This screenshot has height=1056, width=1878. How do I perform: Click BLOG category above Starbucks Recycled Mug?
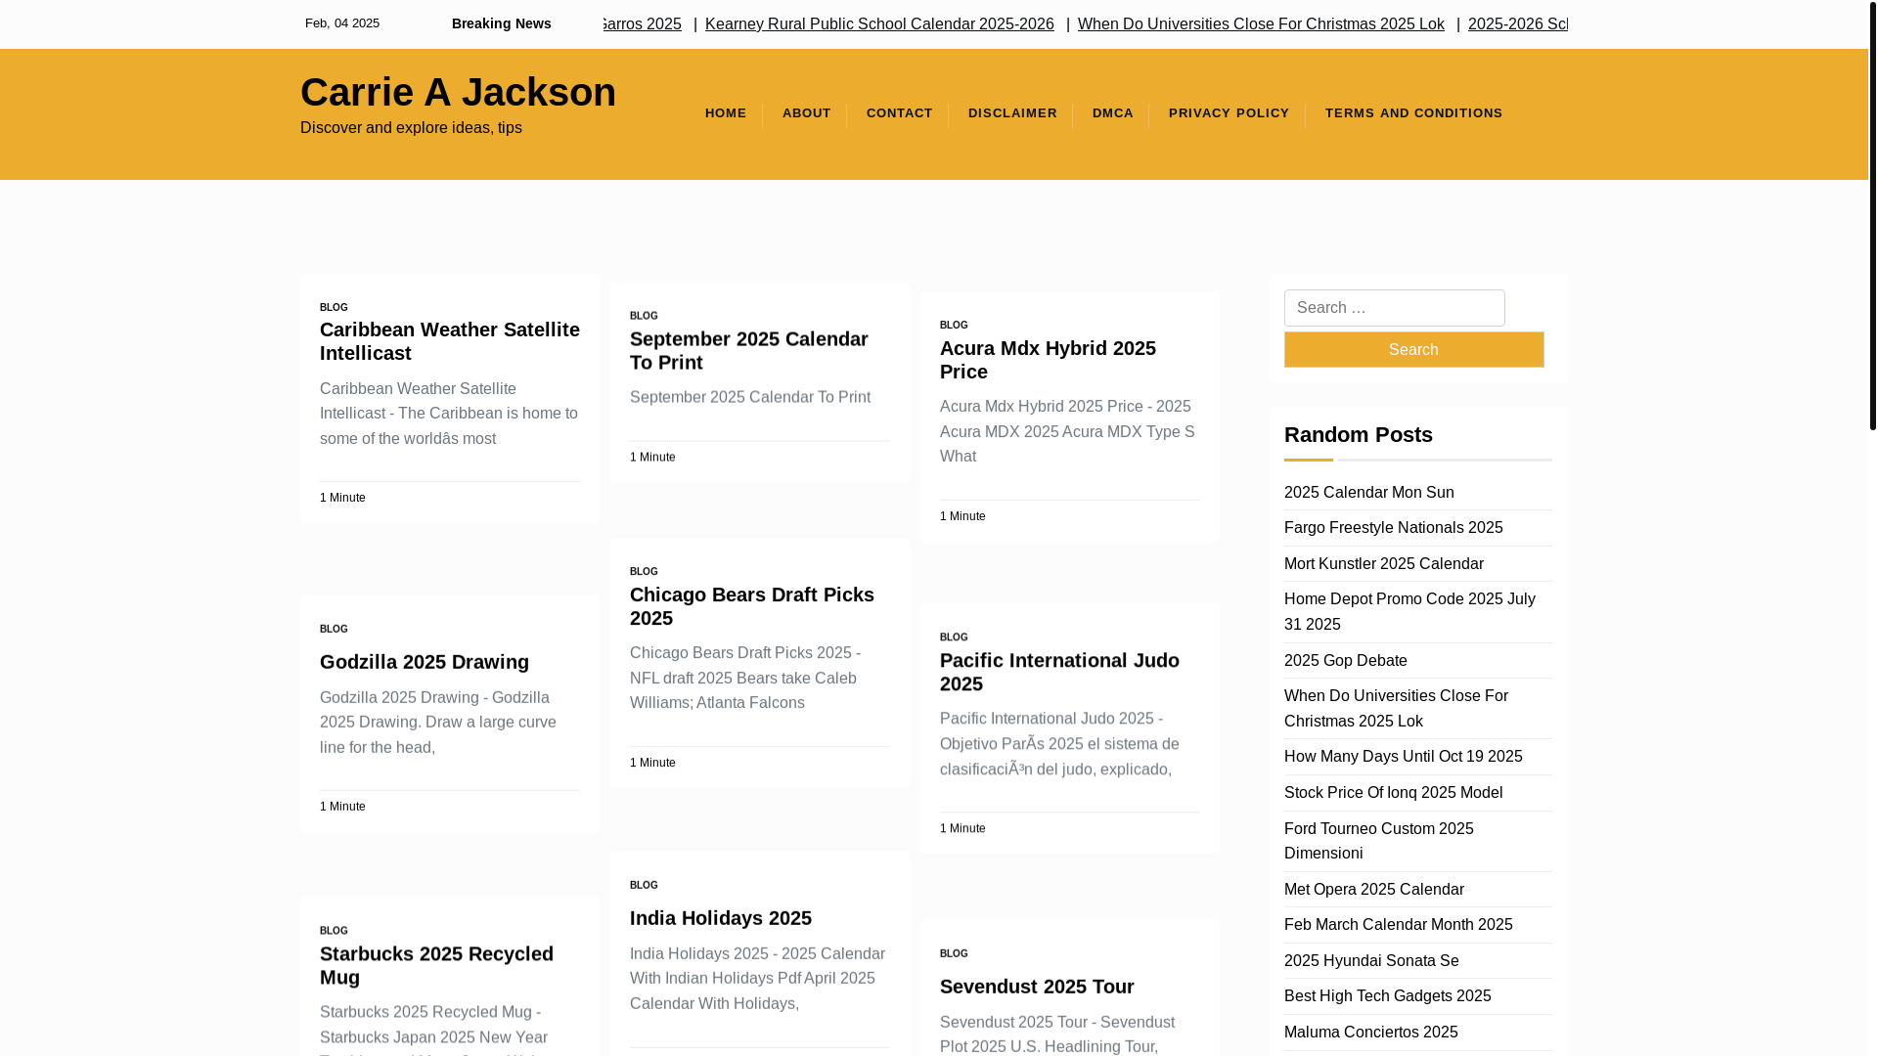334,931
